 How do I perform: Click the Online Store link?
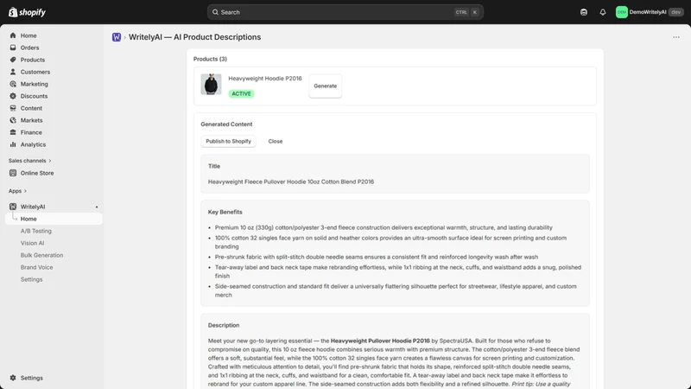[37, 173]
